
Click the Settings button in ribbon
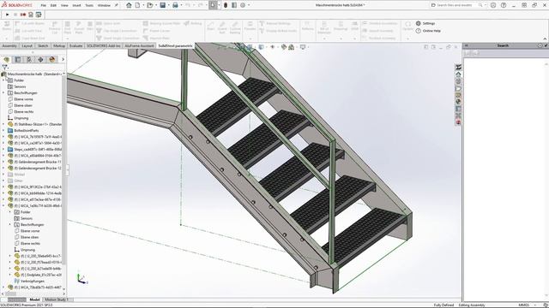425,23
